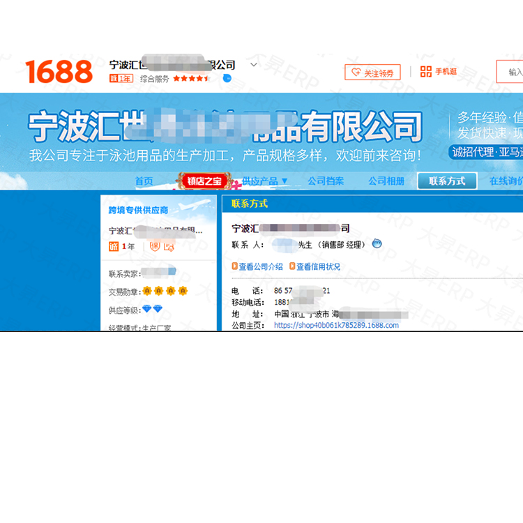Click the 1年 integrity badge in header
The height and width of the screenshot is (523, 523).
[x=121, y=78]
